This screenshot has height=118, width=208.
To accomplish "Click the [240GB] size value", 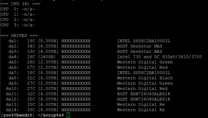I will pos(47,57).
